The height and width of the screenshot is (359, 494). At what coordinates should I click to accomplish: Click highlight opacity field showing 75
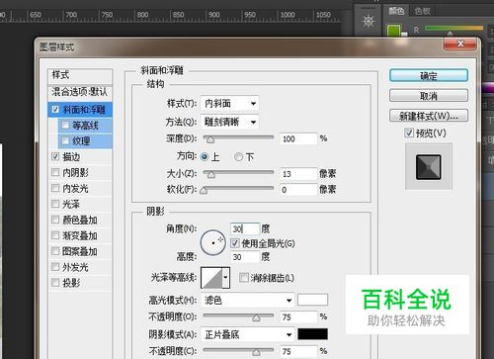(298, 317)
